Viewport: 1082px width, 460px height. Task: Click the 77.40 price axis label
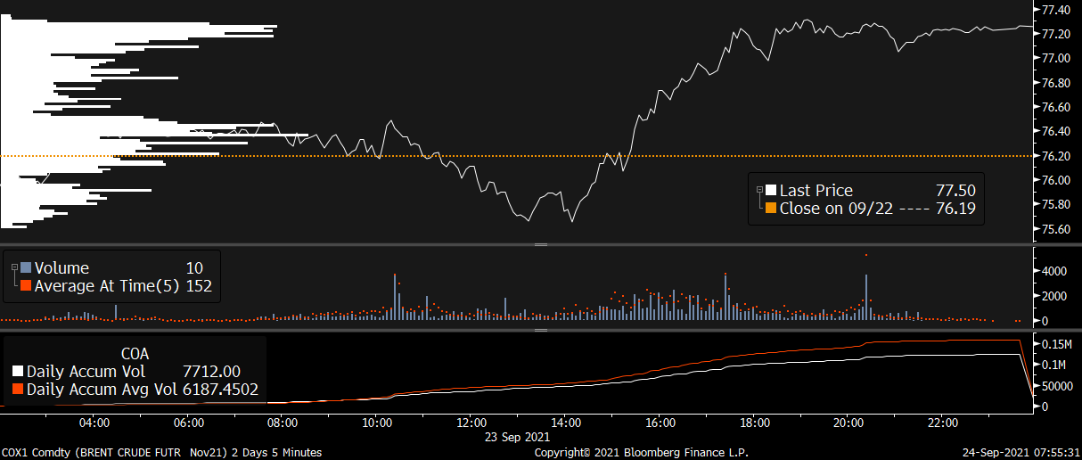1056,9
